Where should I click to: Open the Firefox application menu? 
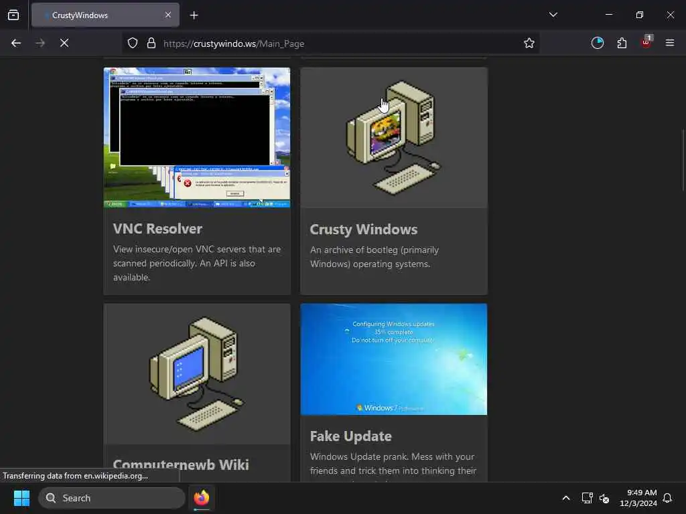tap(670, 43)
